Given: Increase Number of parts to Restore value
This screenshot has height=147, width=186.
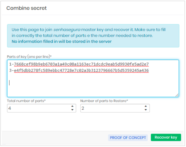Looking at the screenshot, I should coord(146,106).
